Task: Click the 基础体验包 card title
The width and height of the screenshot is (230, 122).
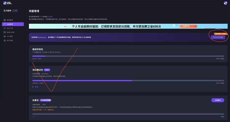Action: tap(38, 49)
